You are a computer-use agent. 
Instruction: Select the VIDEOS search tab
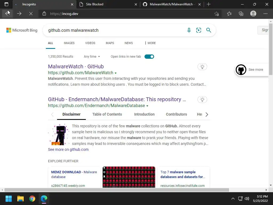click(90, 43)
